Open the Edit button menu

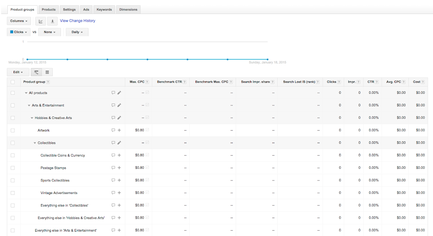click(x=18, y=72)
